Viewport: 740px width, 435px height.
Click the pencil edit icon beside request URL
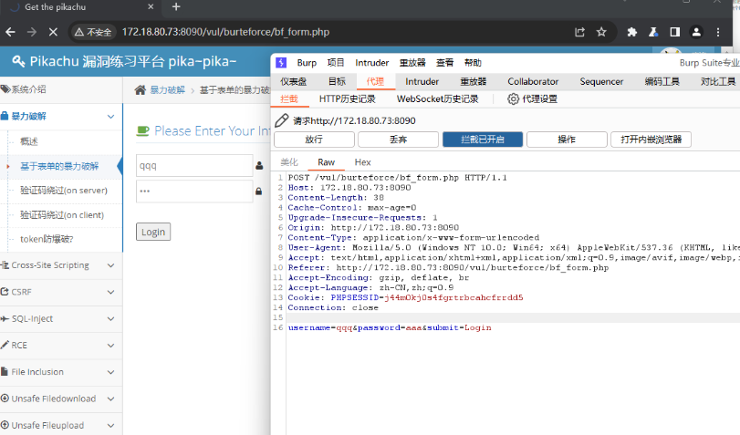pyautogui.click(x=282, y=120)
